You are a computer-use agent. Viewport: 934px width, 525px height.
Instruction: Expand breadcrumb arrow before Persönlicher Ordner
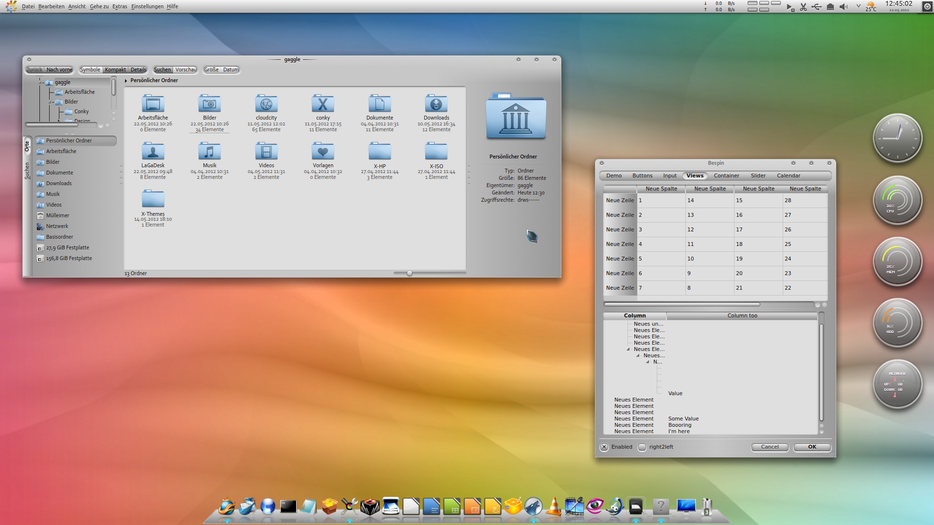click(x=126, y=81)
